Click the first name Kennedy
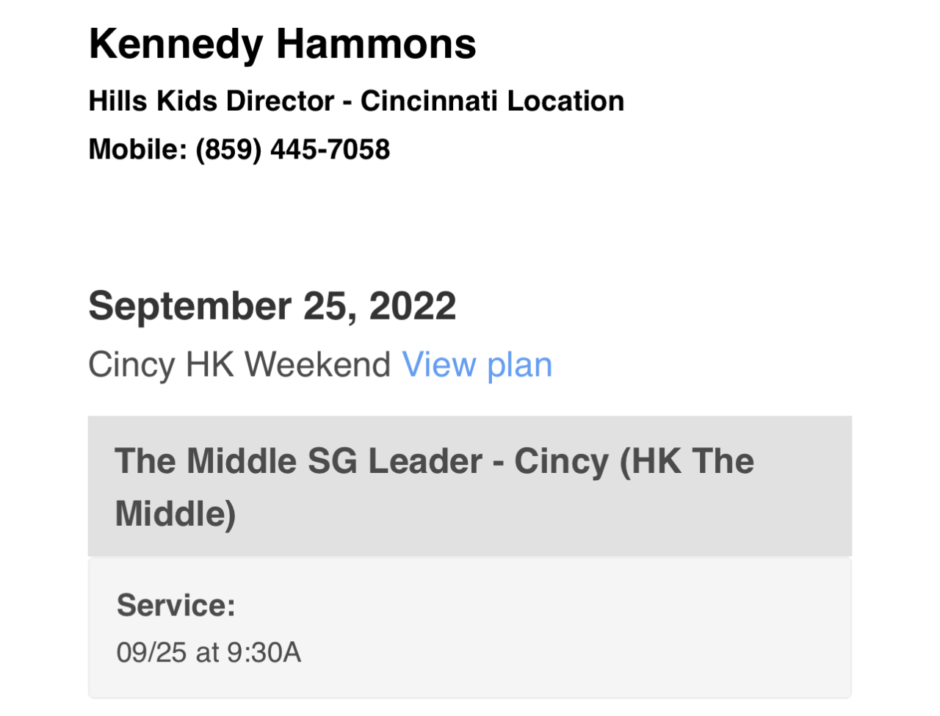Image resolution: width=940 pixels, height=716 pixels. pyautogui.click(x=175, y=44)
